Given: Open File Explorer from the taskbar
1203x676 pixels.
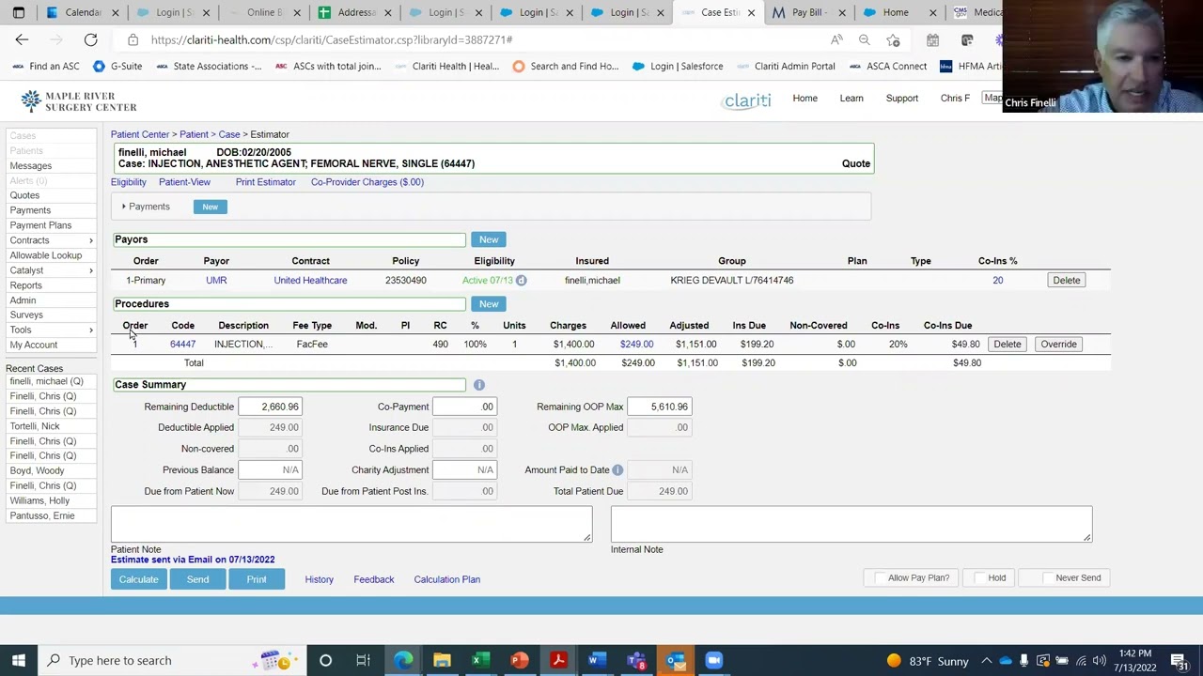Looking at the screenshot, I should 442,660.
